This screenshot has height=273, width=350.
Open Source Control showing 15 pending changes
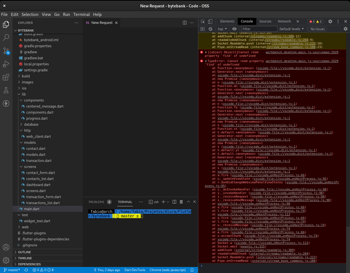[x=6, y=51]
